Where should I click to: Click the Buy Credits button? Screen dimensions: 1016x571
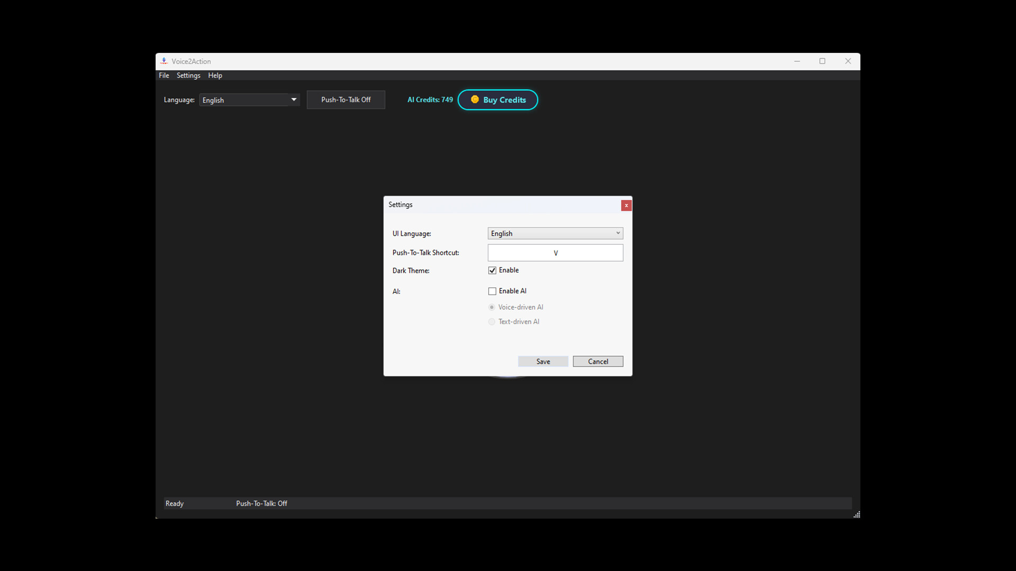point(497,99)
